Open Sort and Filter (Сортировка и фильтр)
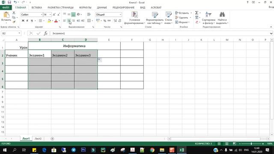The height and width of the screenshot is (154, 274). pyautogui.click(x=208, y=18)
